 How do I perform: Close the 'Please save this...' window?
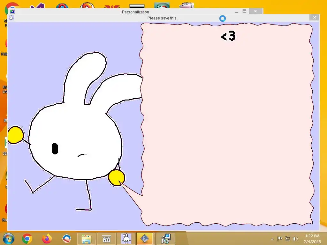[315, 18]
